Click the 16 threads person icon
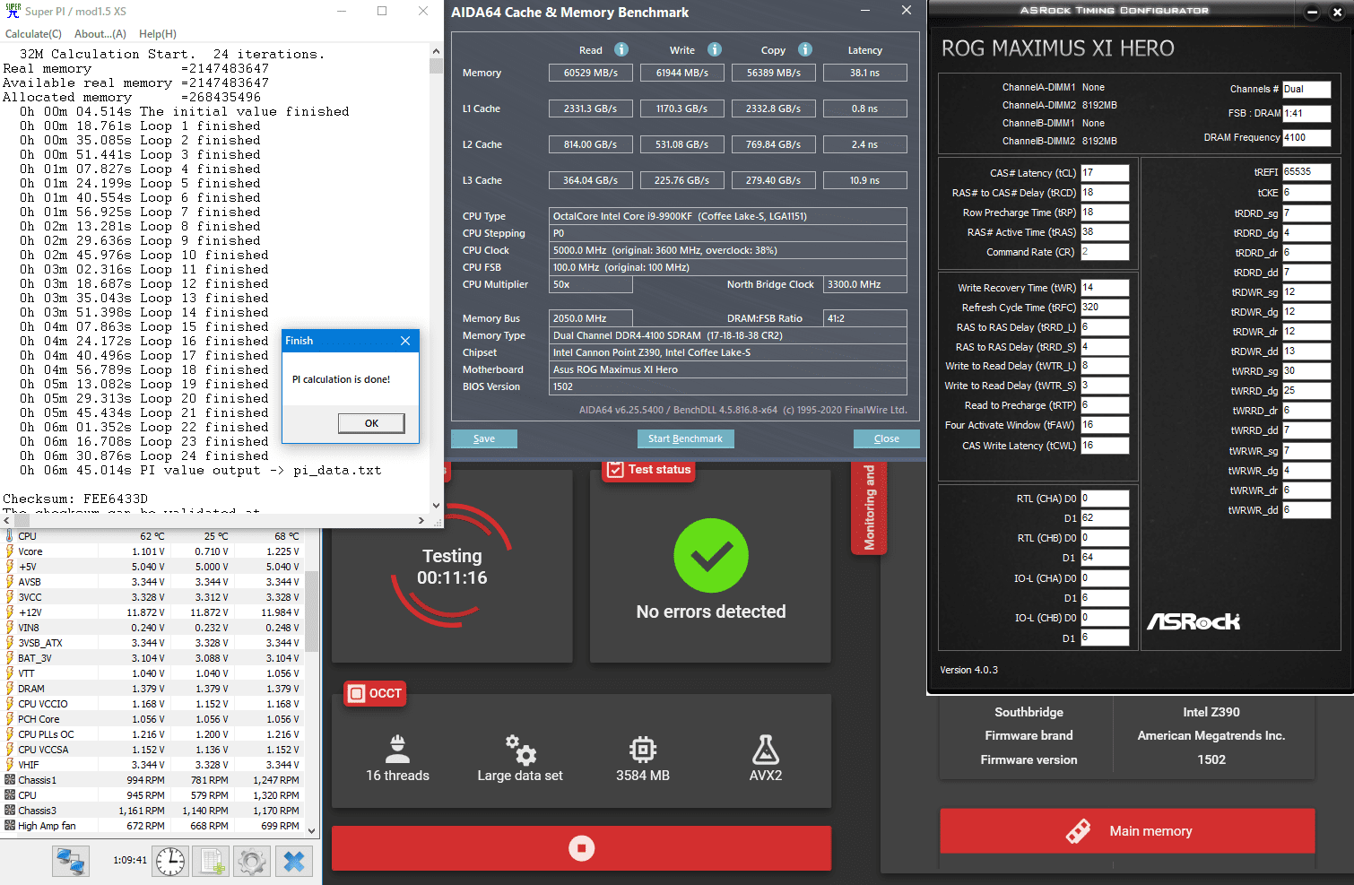Viewport: 1354px width, 885px height. pyautogui.click(x=397, y=749)
